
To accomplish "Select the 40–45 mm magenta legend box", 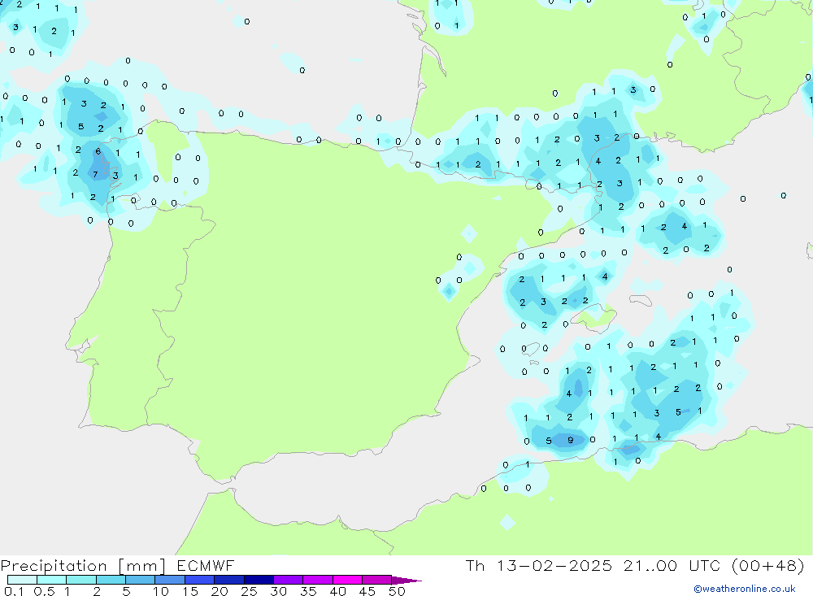I will coord(347,580).
